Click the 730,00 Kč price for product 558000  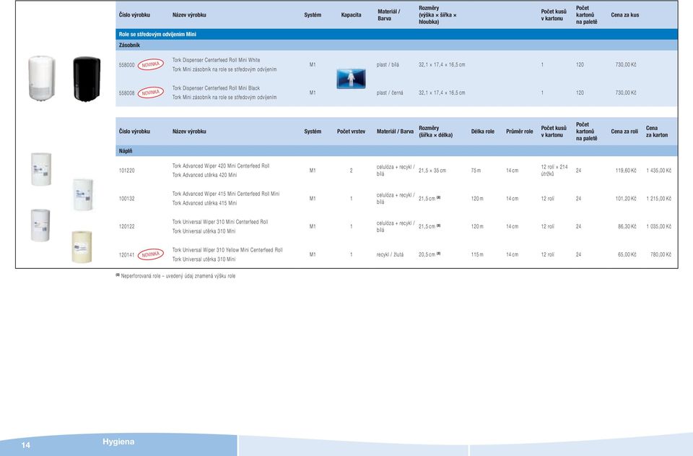click(626, 64)
